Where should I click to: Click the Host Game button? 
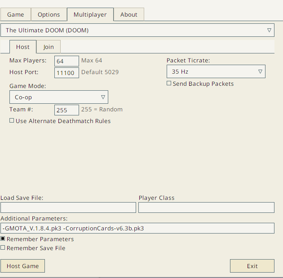(23, 266)
